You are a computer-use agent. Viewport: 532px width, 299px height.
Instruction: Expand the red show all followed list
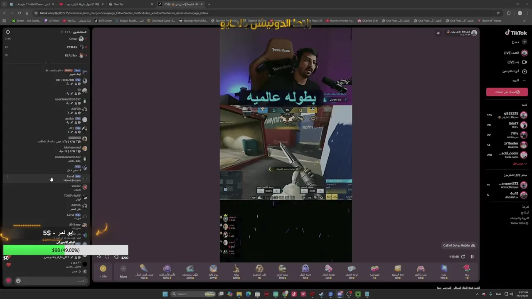coord(520,164)
